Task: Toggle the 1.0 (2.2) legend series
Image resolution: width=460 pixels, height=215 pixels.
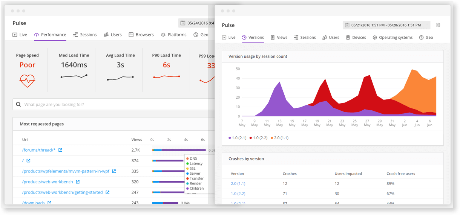Action: click(x=258, y=138)
